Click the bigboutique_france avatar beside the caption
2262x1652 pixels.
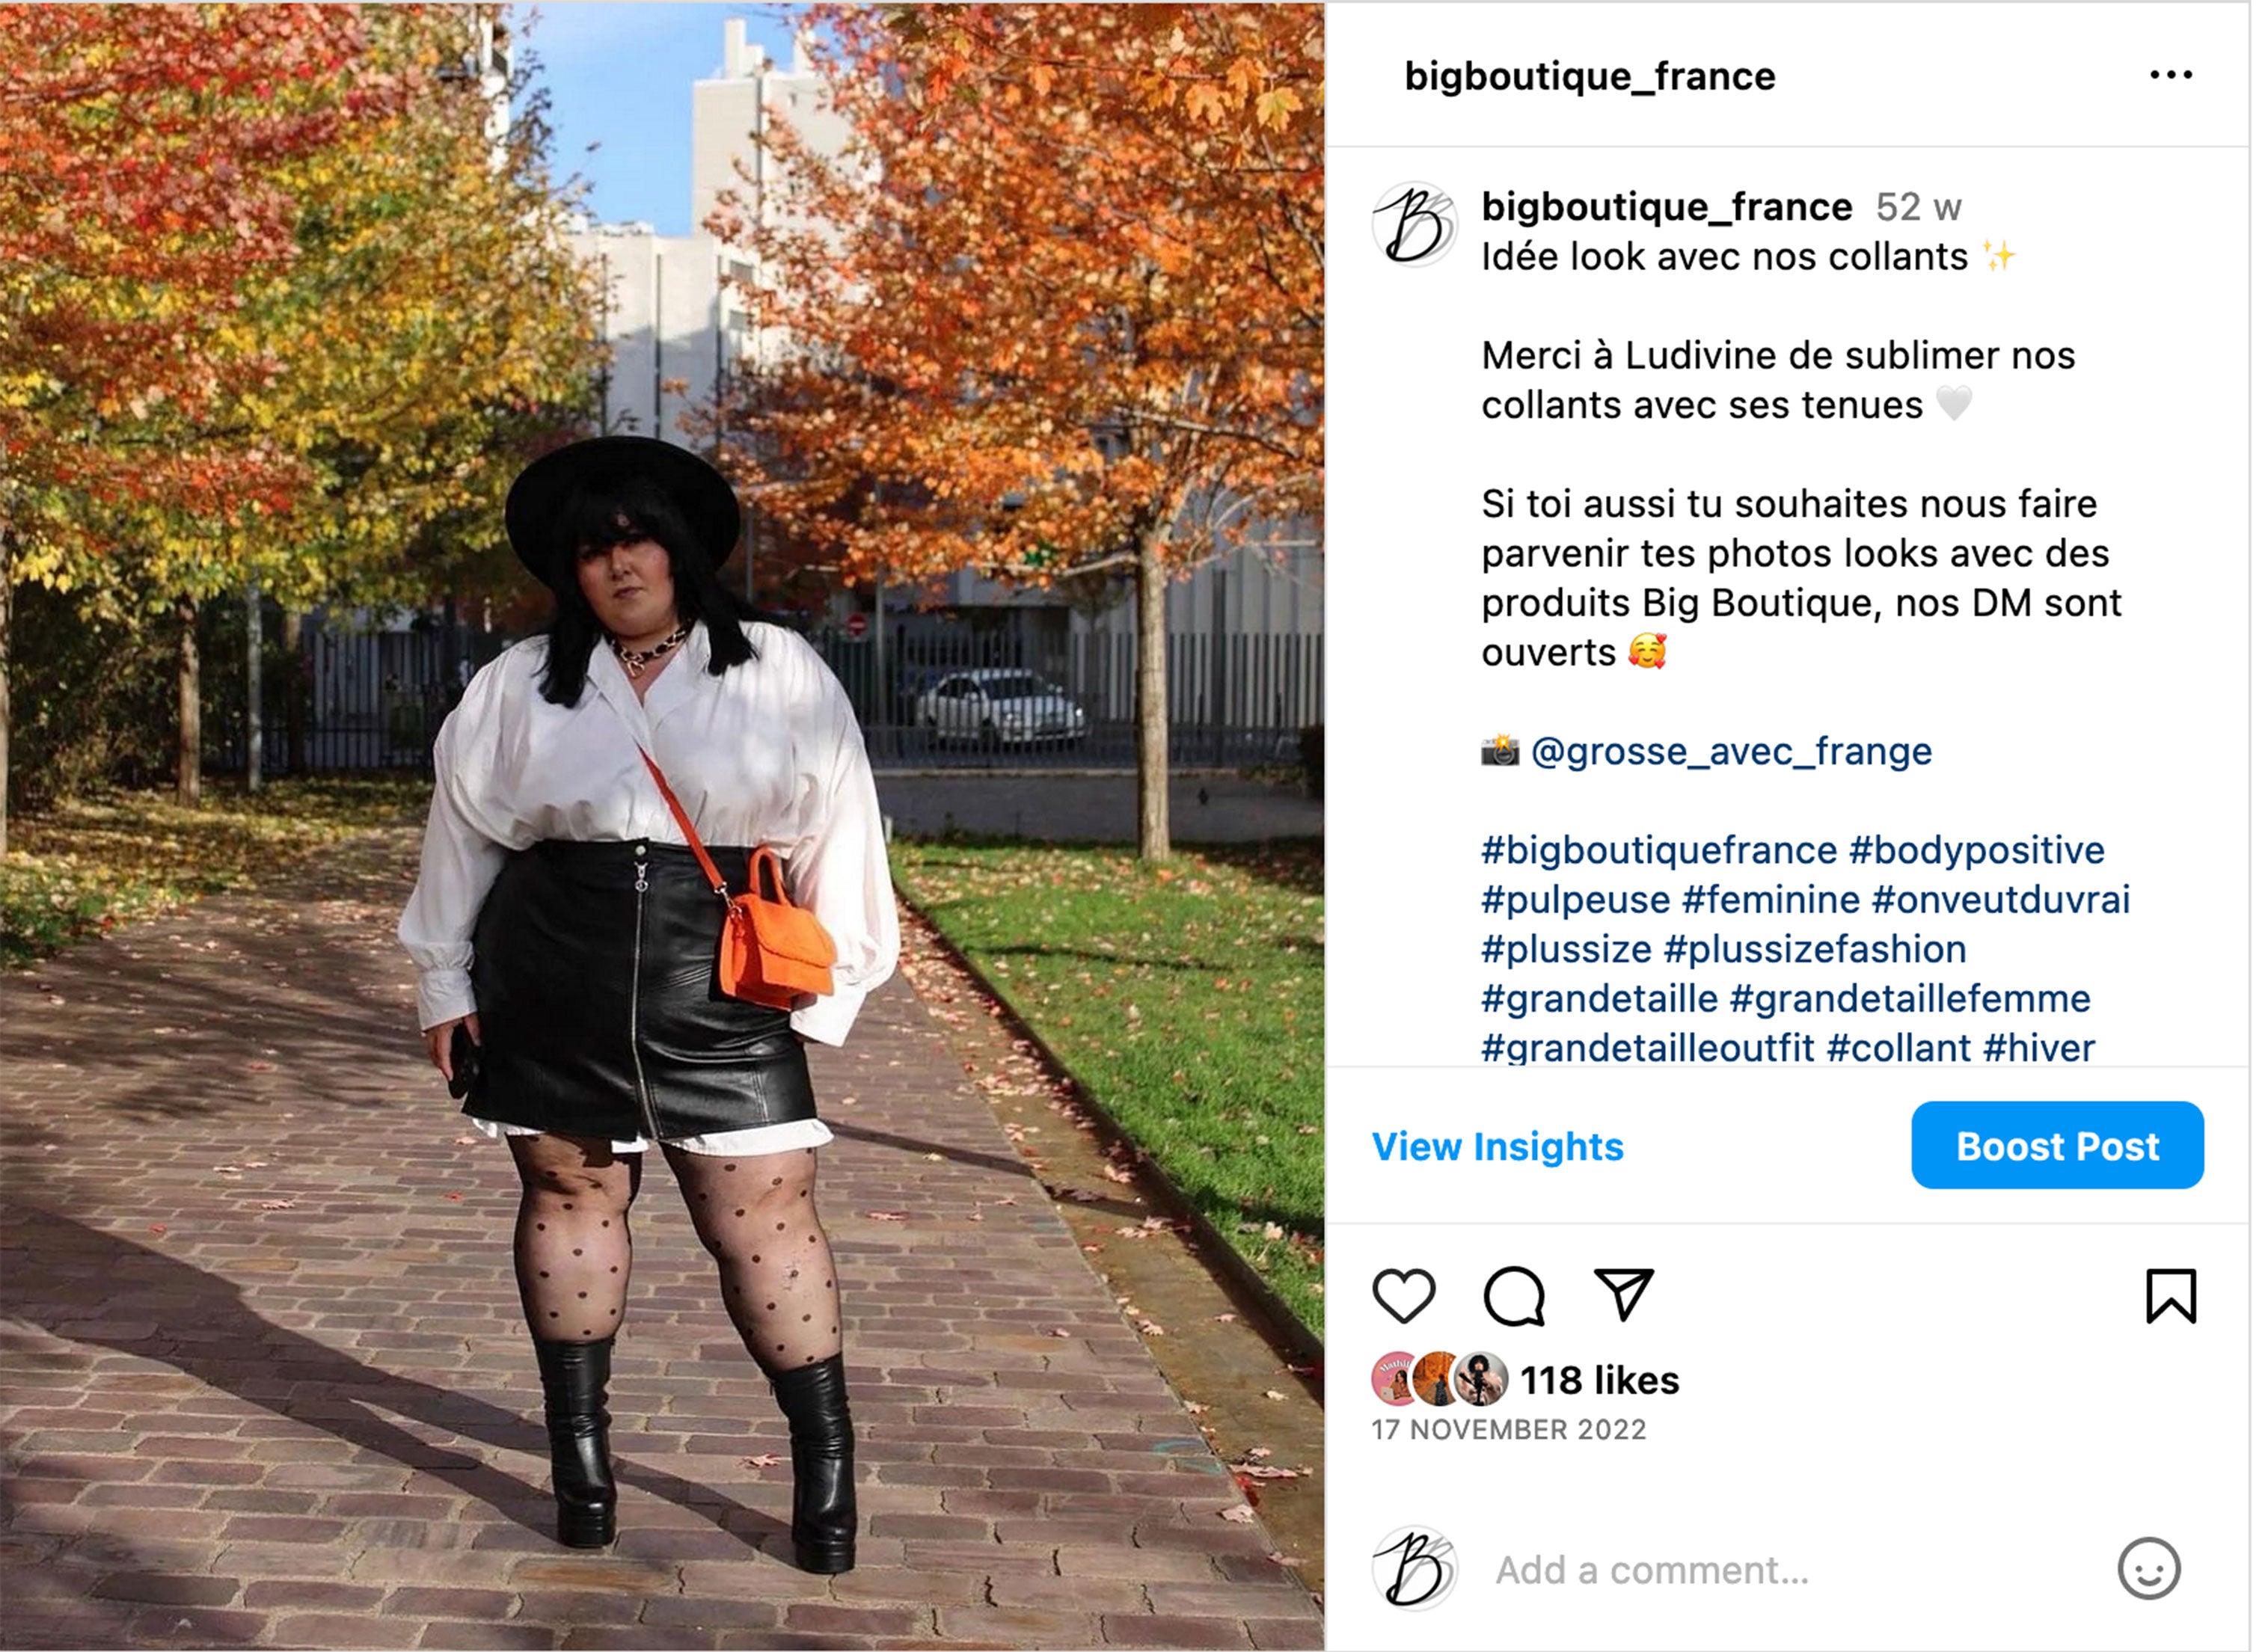click(1414, 224)
